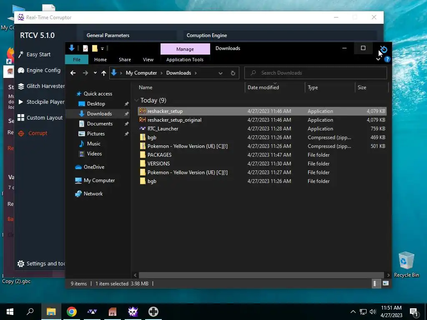Viewport: 427px width, 320px height.
Task: Click the Search Downloads field
Action: point(316,73)
